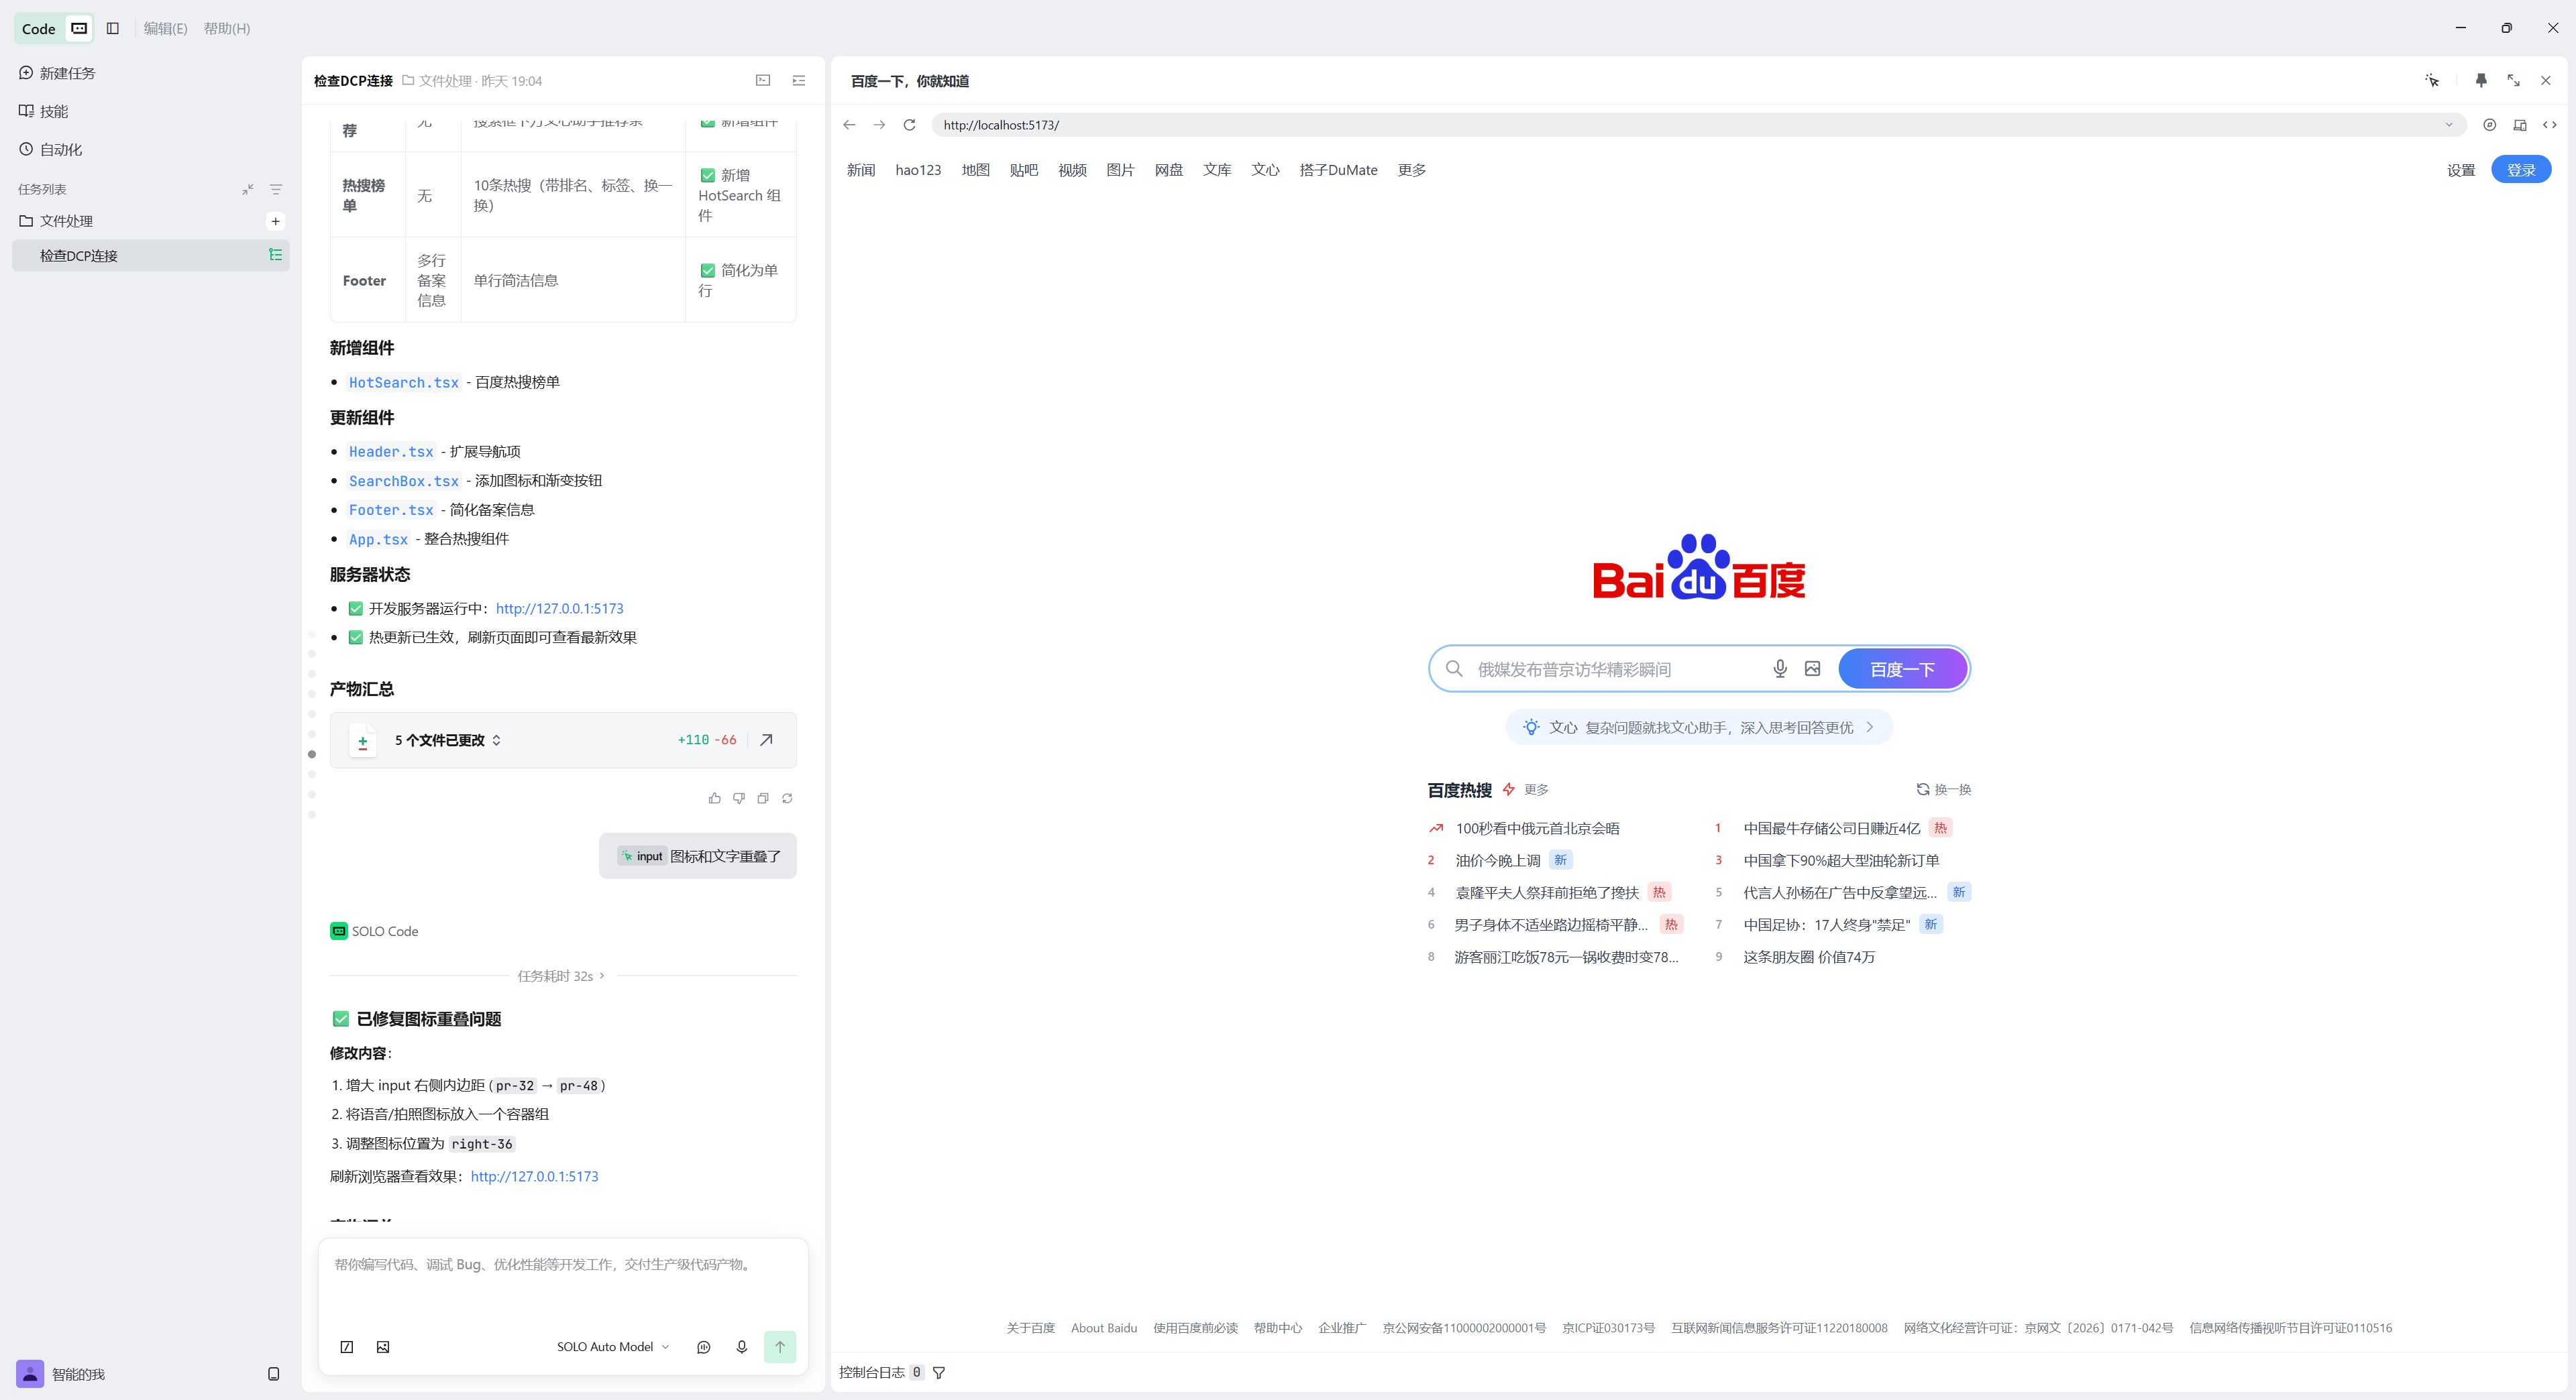The width and height of the screenshot is (2576, 1400).
Task: Click the chat message input field
Action: (x=563, y=1283)
